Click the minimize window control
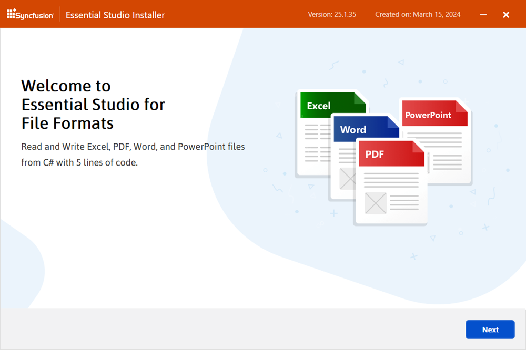 483,15
